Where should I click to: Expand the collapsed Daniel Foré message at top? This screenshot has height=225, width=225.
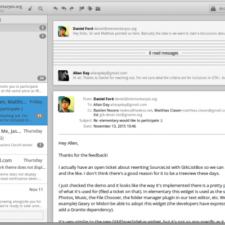click(x=139, y=31)
